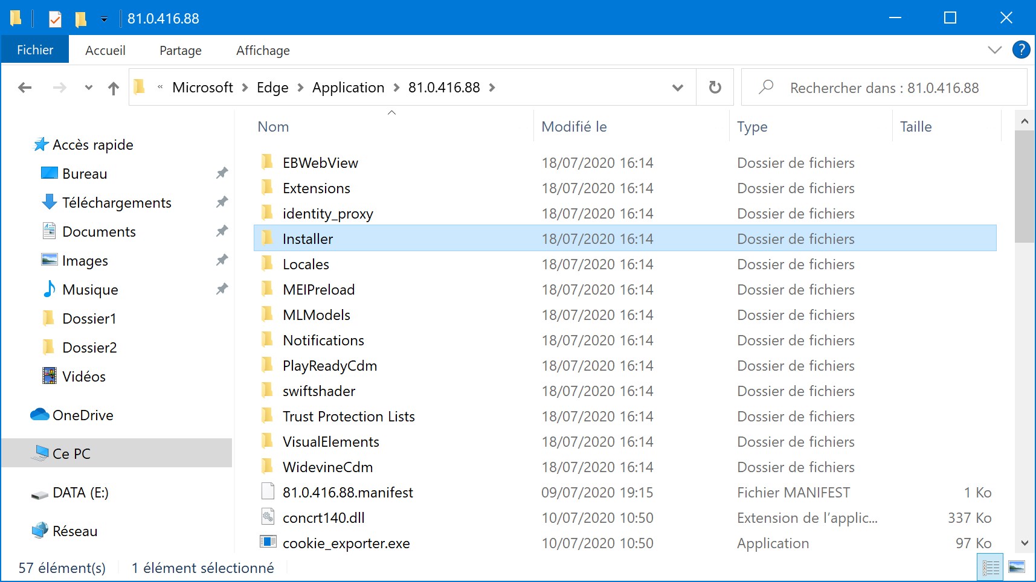The width and height of the screenshot is (1036, 582).
Task: Open Bureau in quick access
Action: click(74, 174)
